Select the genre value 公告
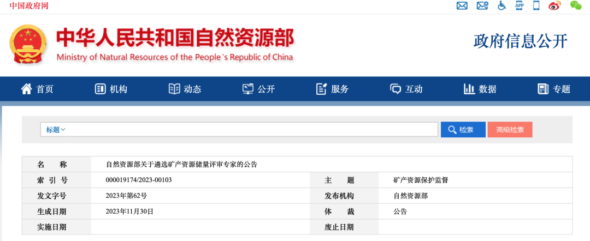Image resolution: width=590 pixels, height=241 pixels. tap(400, 212)
